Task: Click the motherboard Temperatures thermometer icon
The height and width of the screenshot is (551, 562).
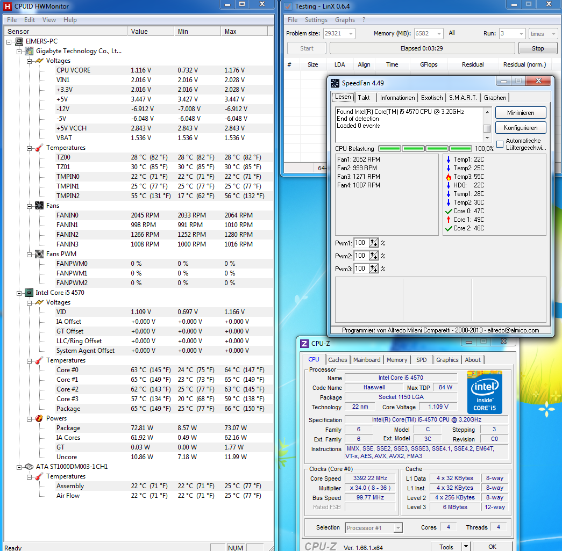Action: [x=39, y=148]
